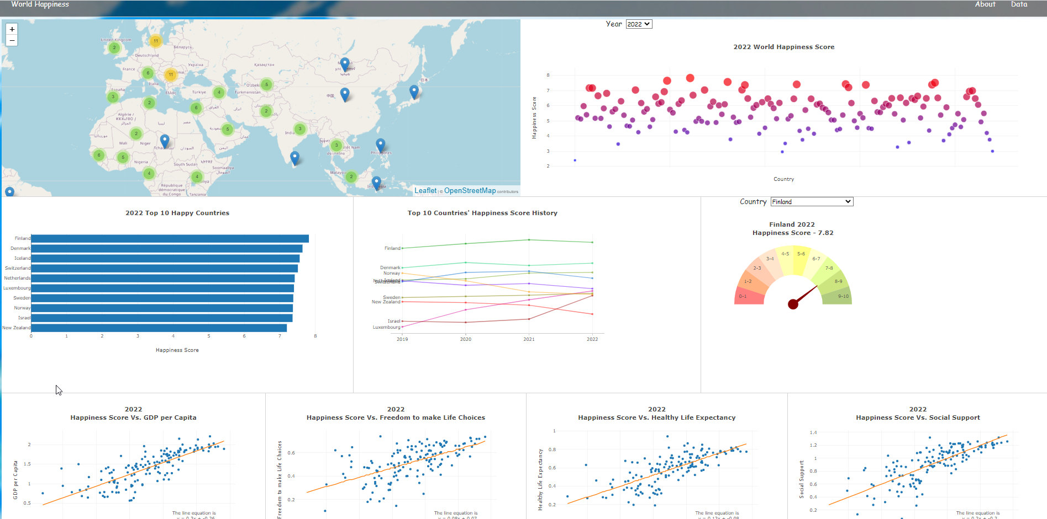Click the blue pin over Chad
The width and height of the screenshot is (1047, 519).
(165, 141)
